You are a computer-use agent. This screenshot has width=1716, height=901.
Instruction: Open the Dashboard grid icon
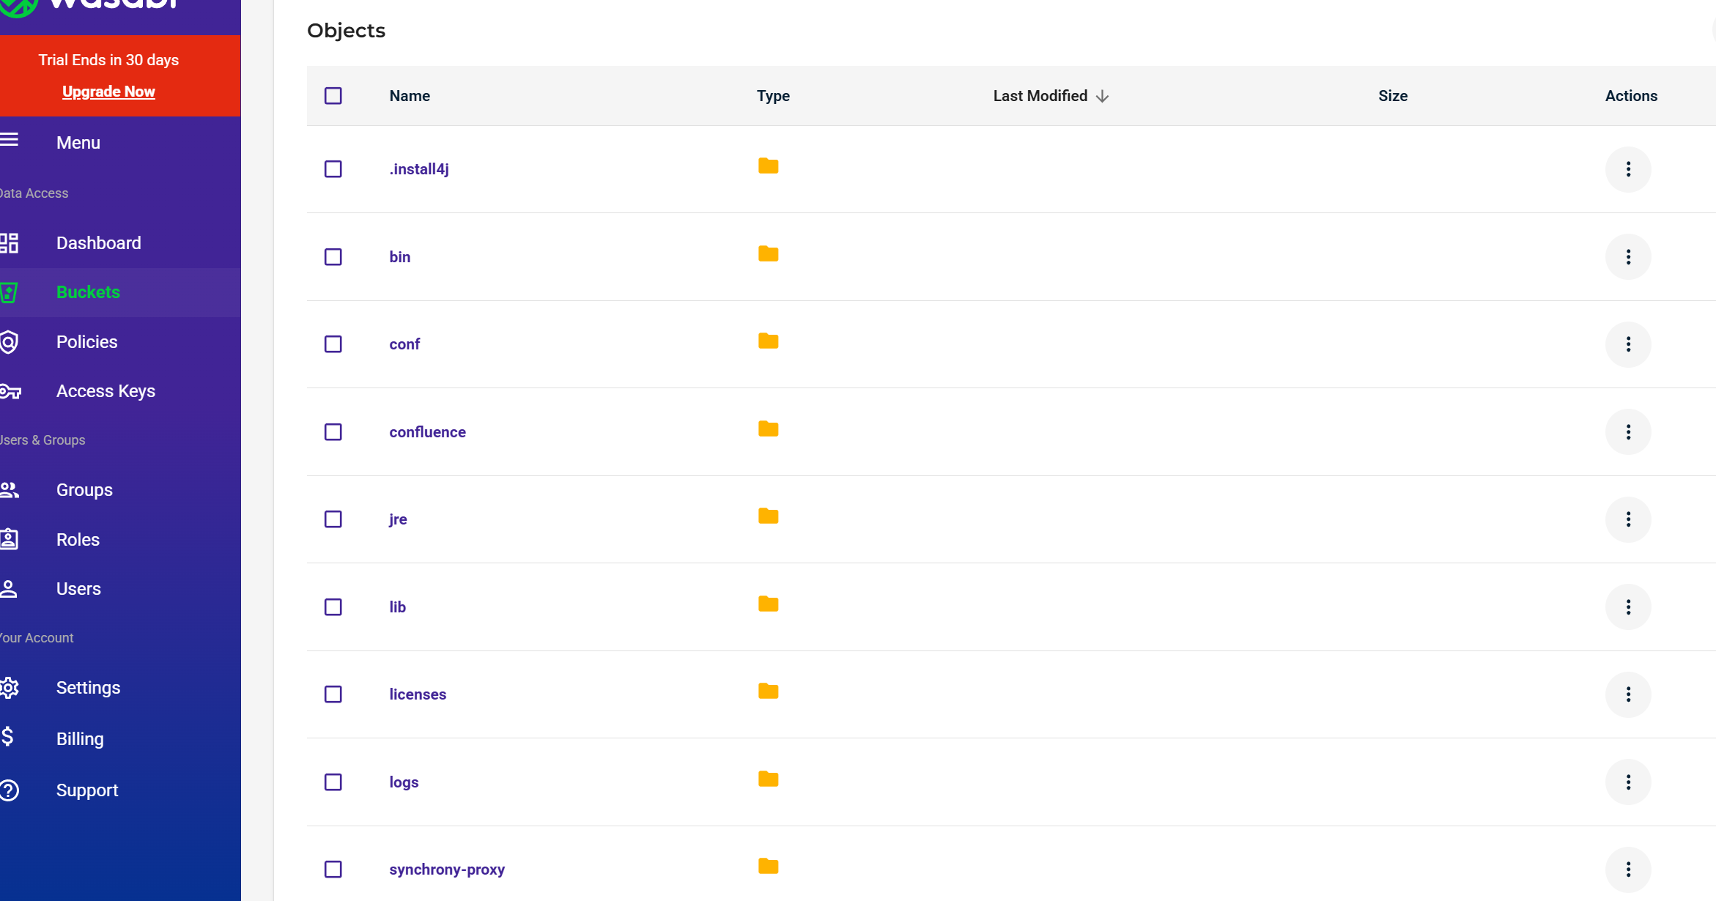[10, 243]
